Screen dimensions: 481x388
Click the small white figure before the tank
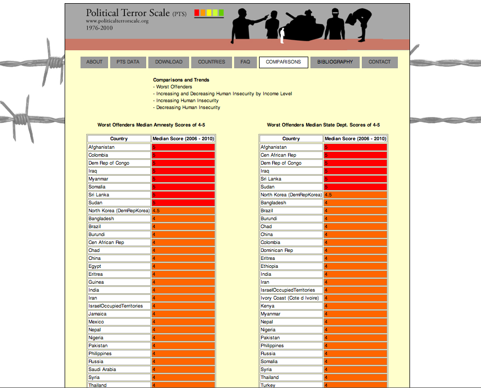282,35
